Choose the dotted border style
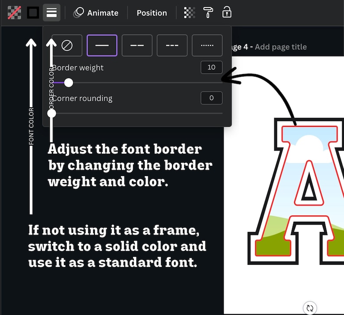The image size is (344, 315). [x=207, y=45]
